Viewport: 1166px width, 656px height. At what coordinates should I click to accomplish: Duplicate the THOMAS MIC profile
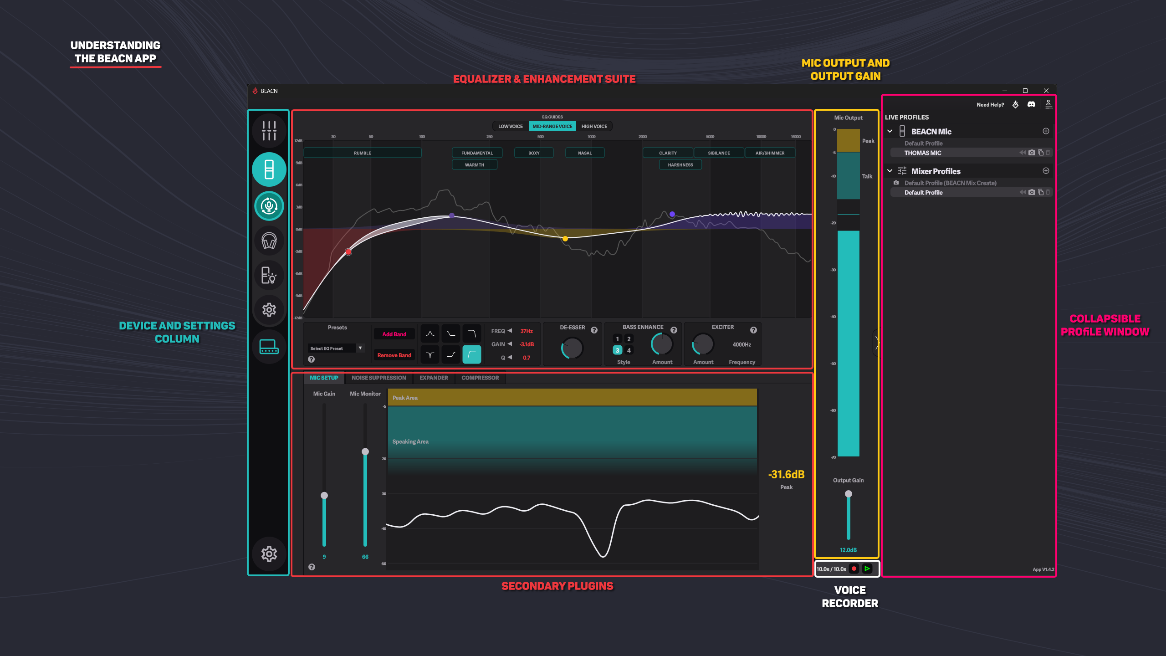click(x=1041, y=153)
